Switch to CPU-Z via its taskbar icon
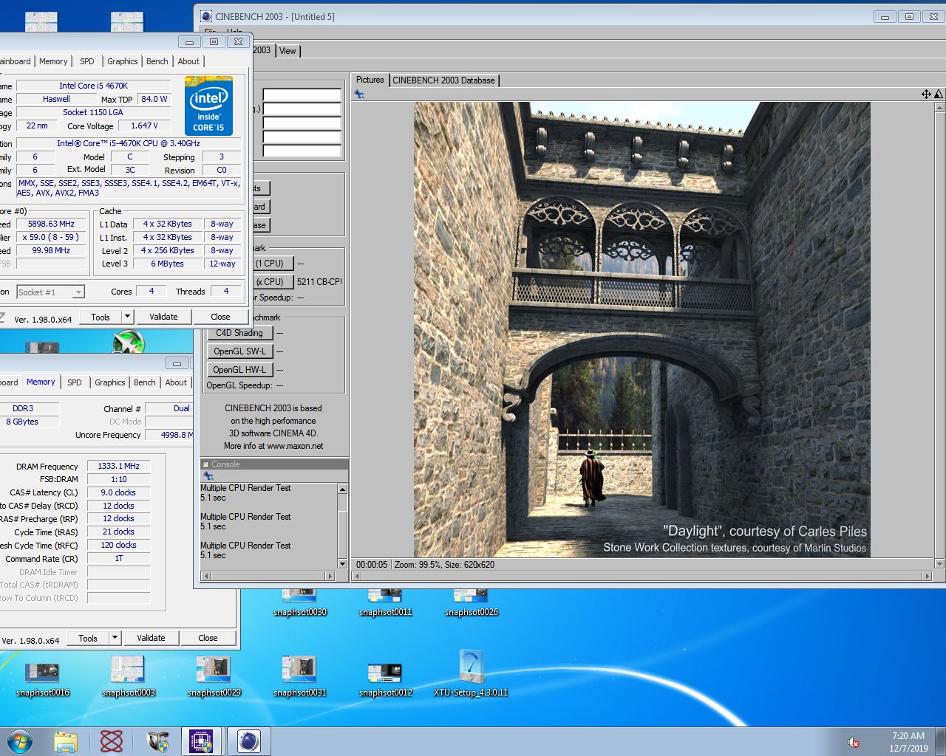 (x=202, y=741)
